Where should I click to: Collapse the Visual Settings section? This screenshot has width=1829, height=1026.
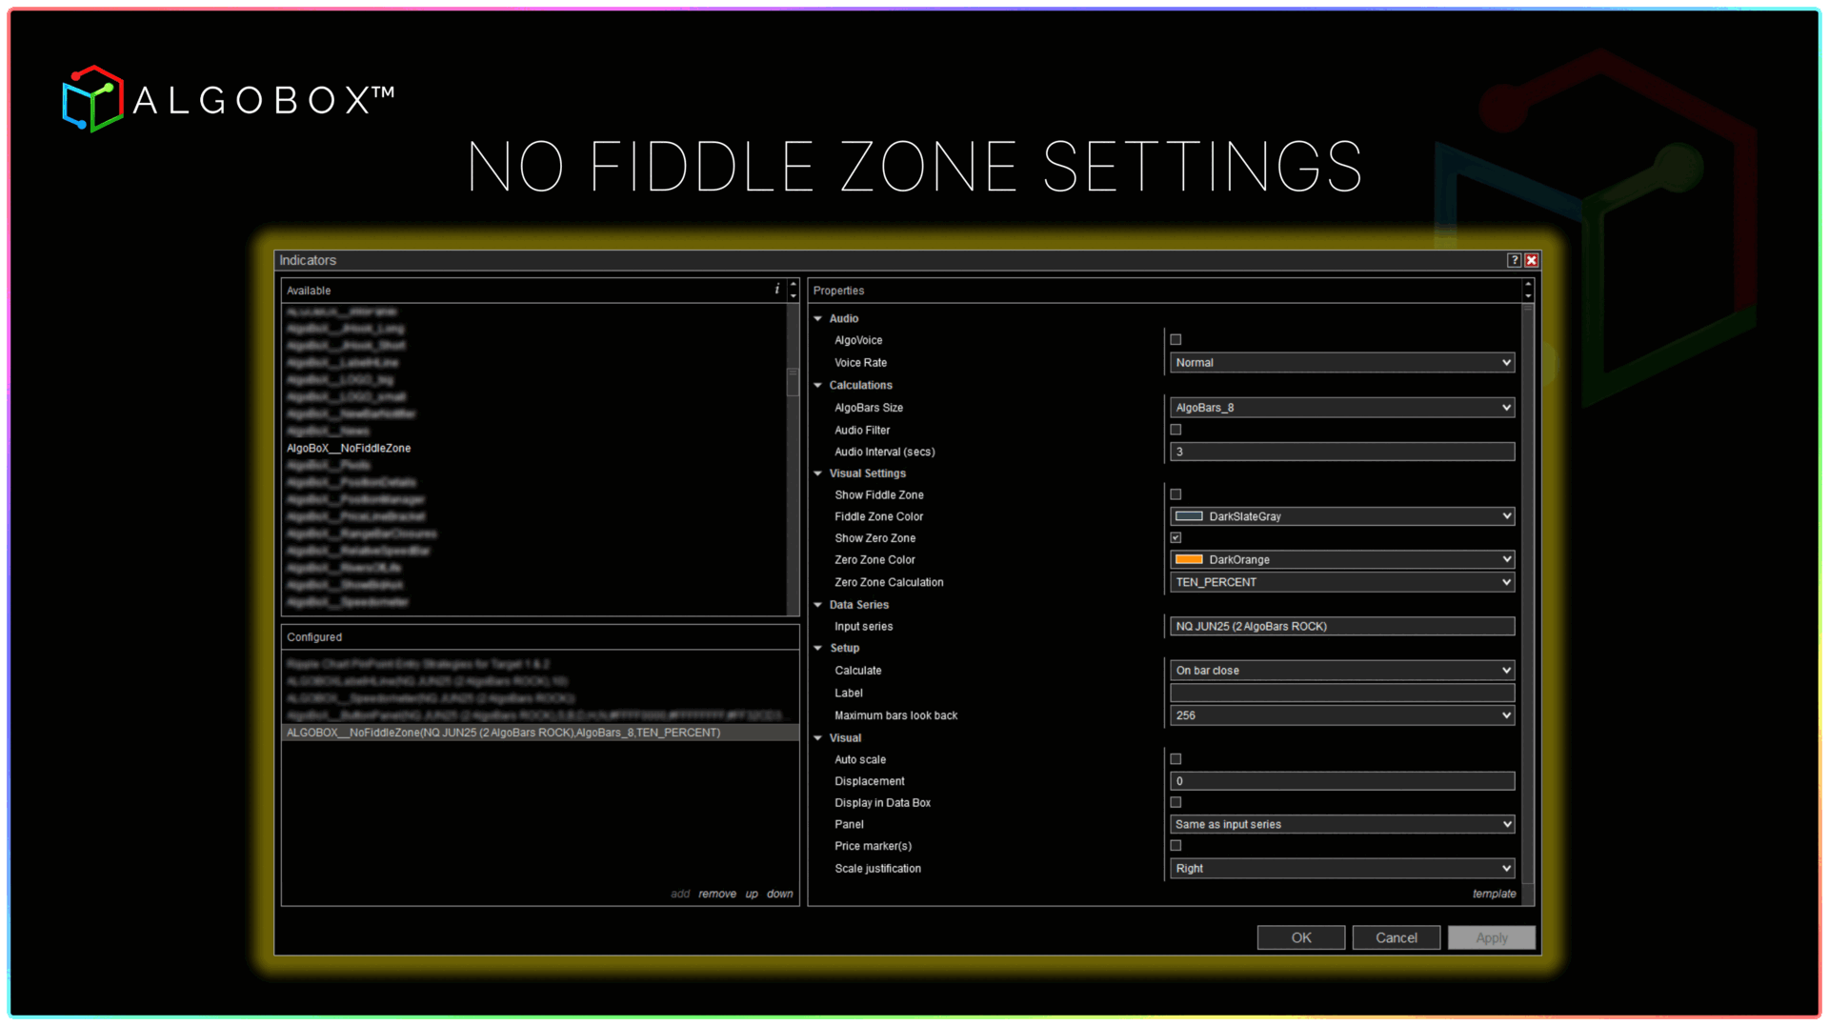pyautogui.click(x=818, y=473)
